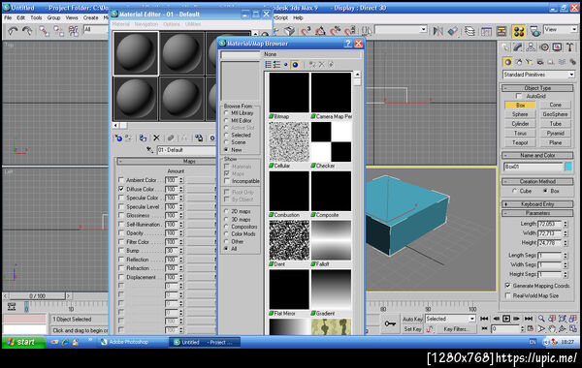The height and width of the screenshot is (368, 582).
Task: Switch browser to View List icon
Action: coord(269,65)
